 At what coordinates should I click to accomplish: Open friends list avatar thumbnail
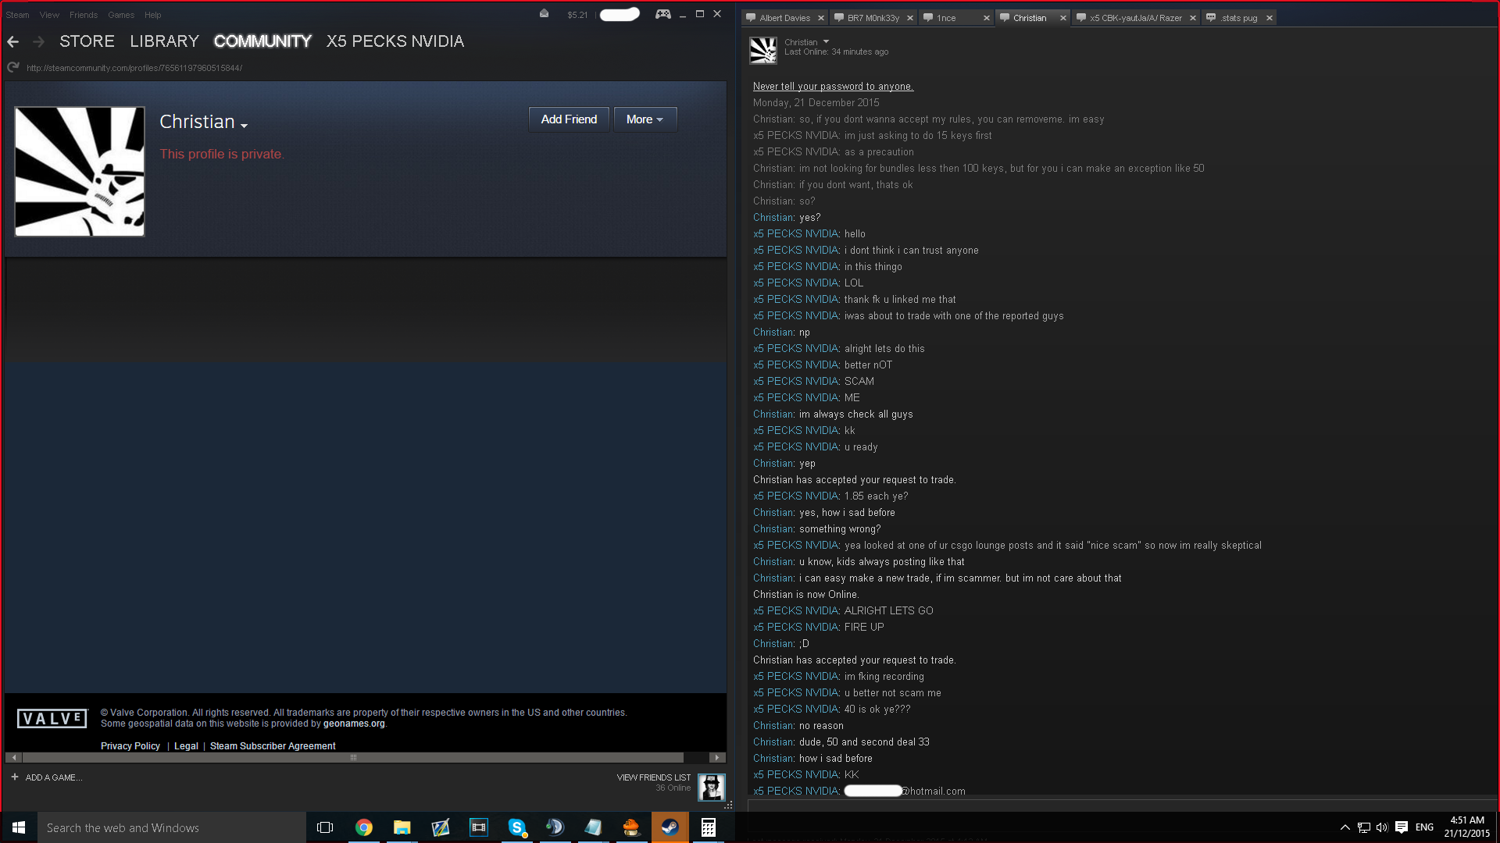[x=711, y=787]
